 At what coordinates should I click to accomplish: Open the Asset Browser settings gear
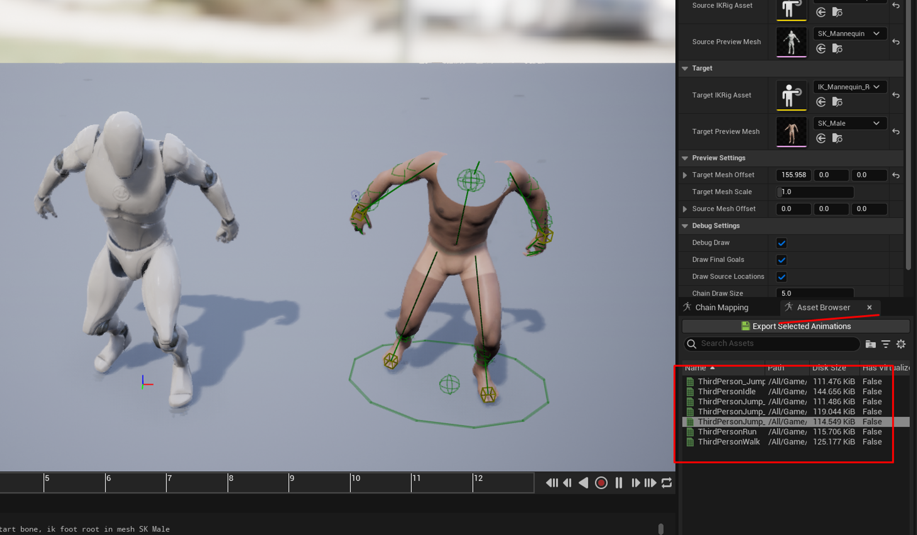900,344
